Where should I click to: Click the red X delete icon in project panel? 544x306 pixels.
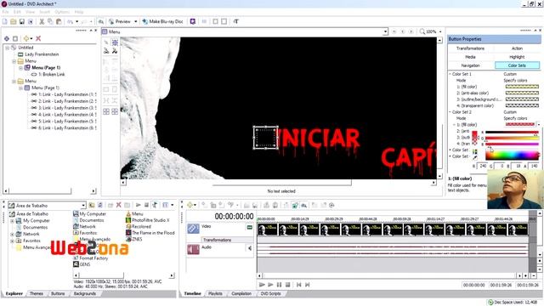click(38, 38)
